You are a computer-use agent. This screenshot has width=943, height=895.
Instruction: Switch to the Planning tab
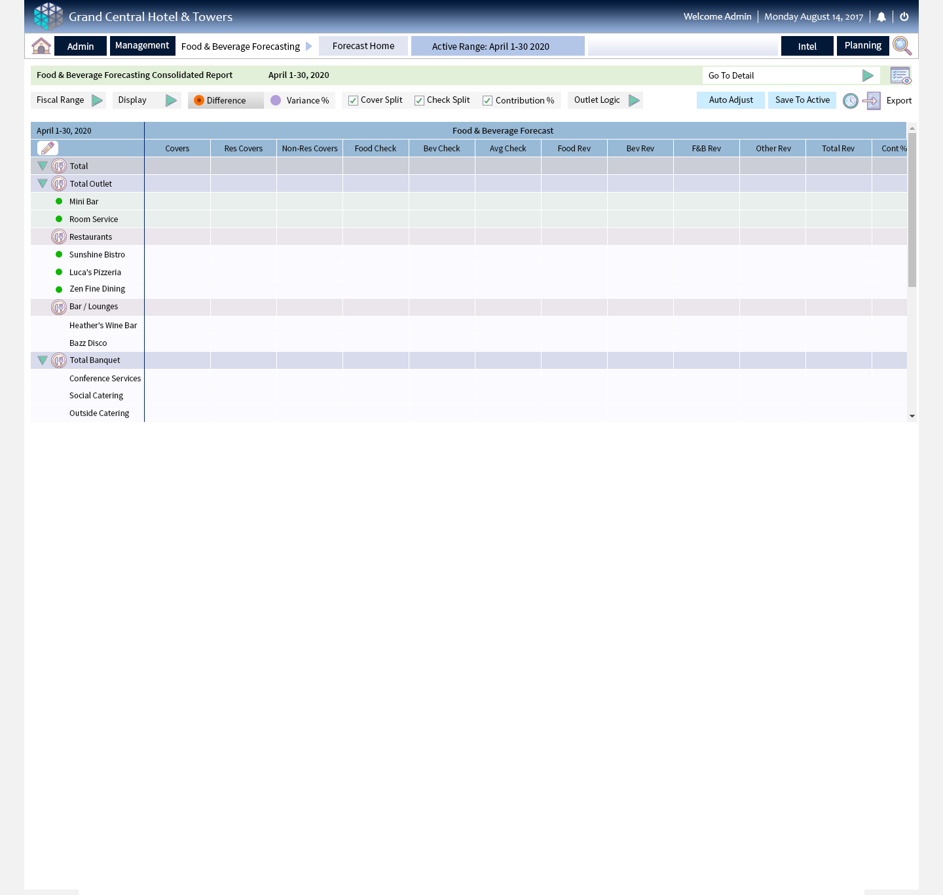[x=862, y=46]
